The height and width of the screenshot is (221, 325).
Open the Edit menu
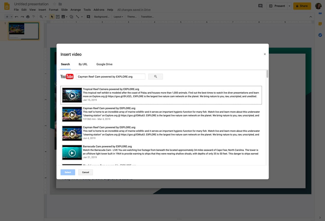24,10
